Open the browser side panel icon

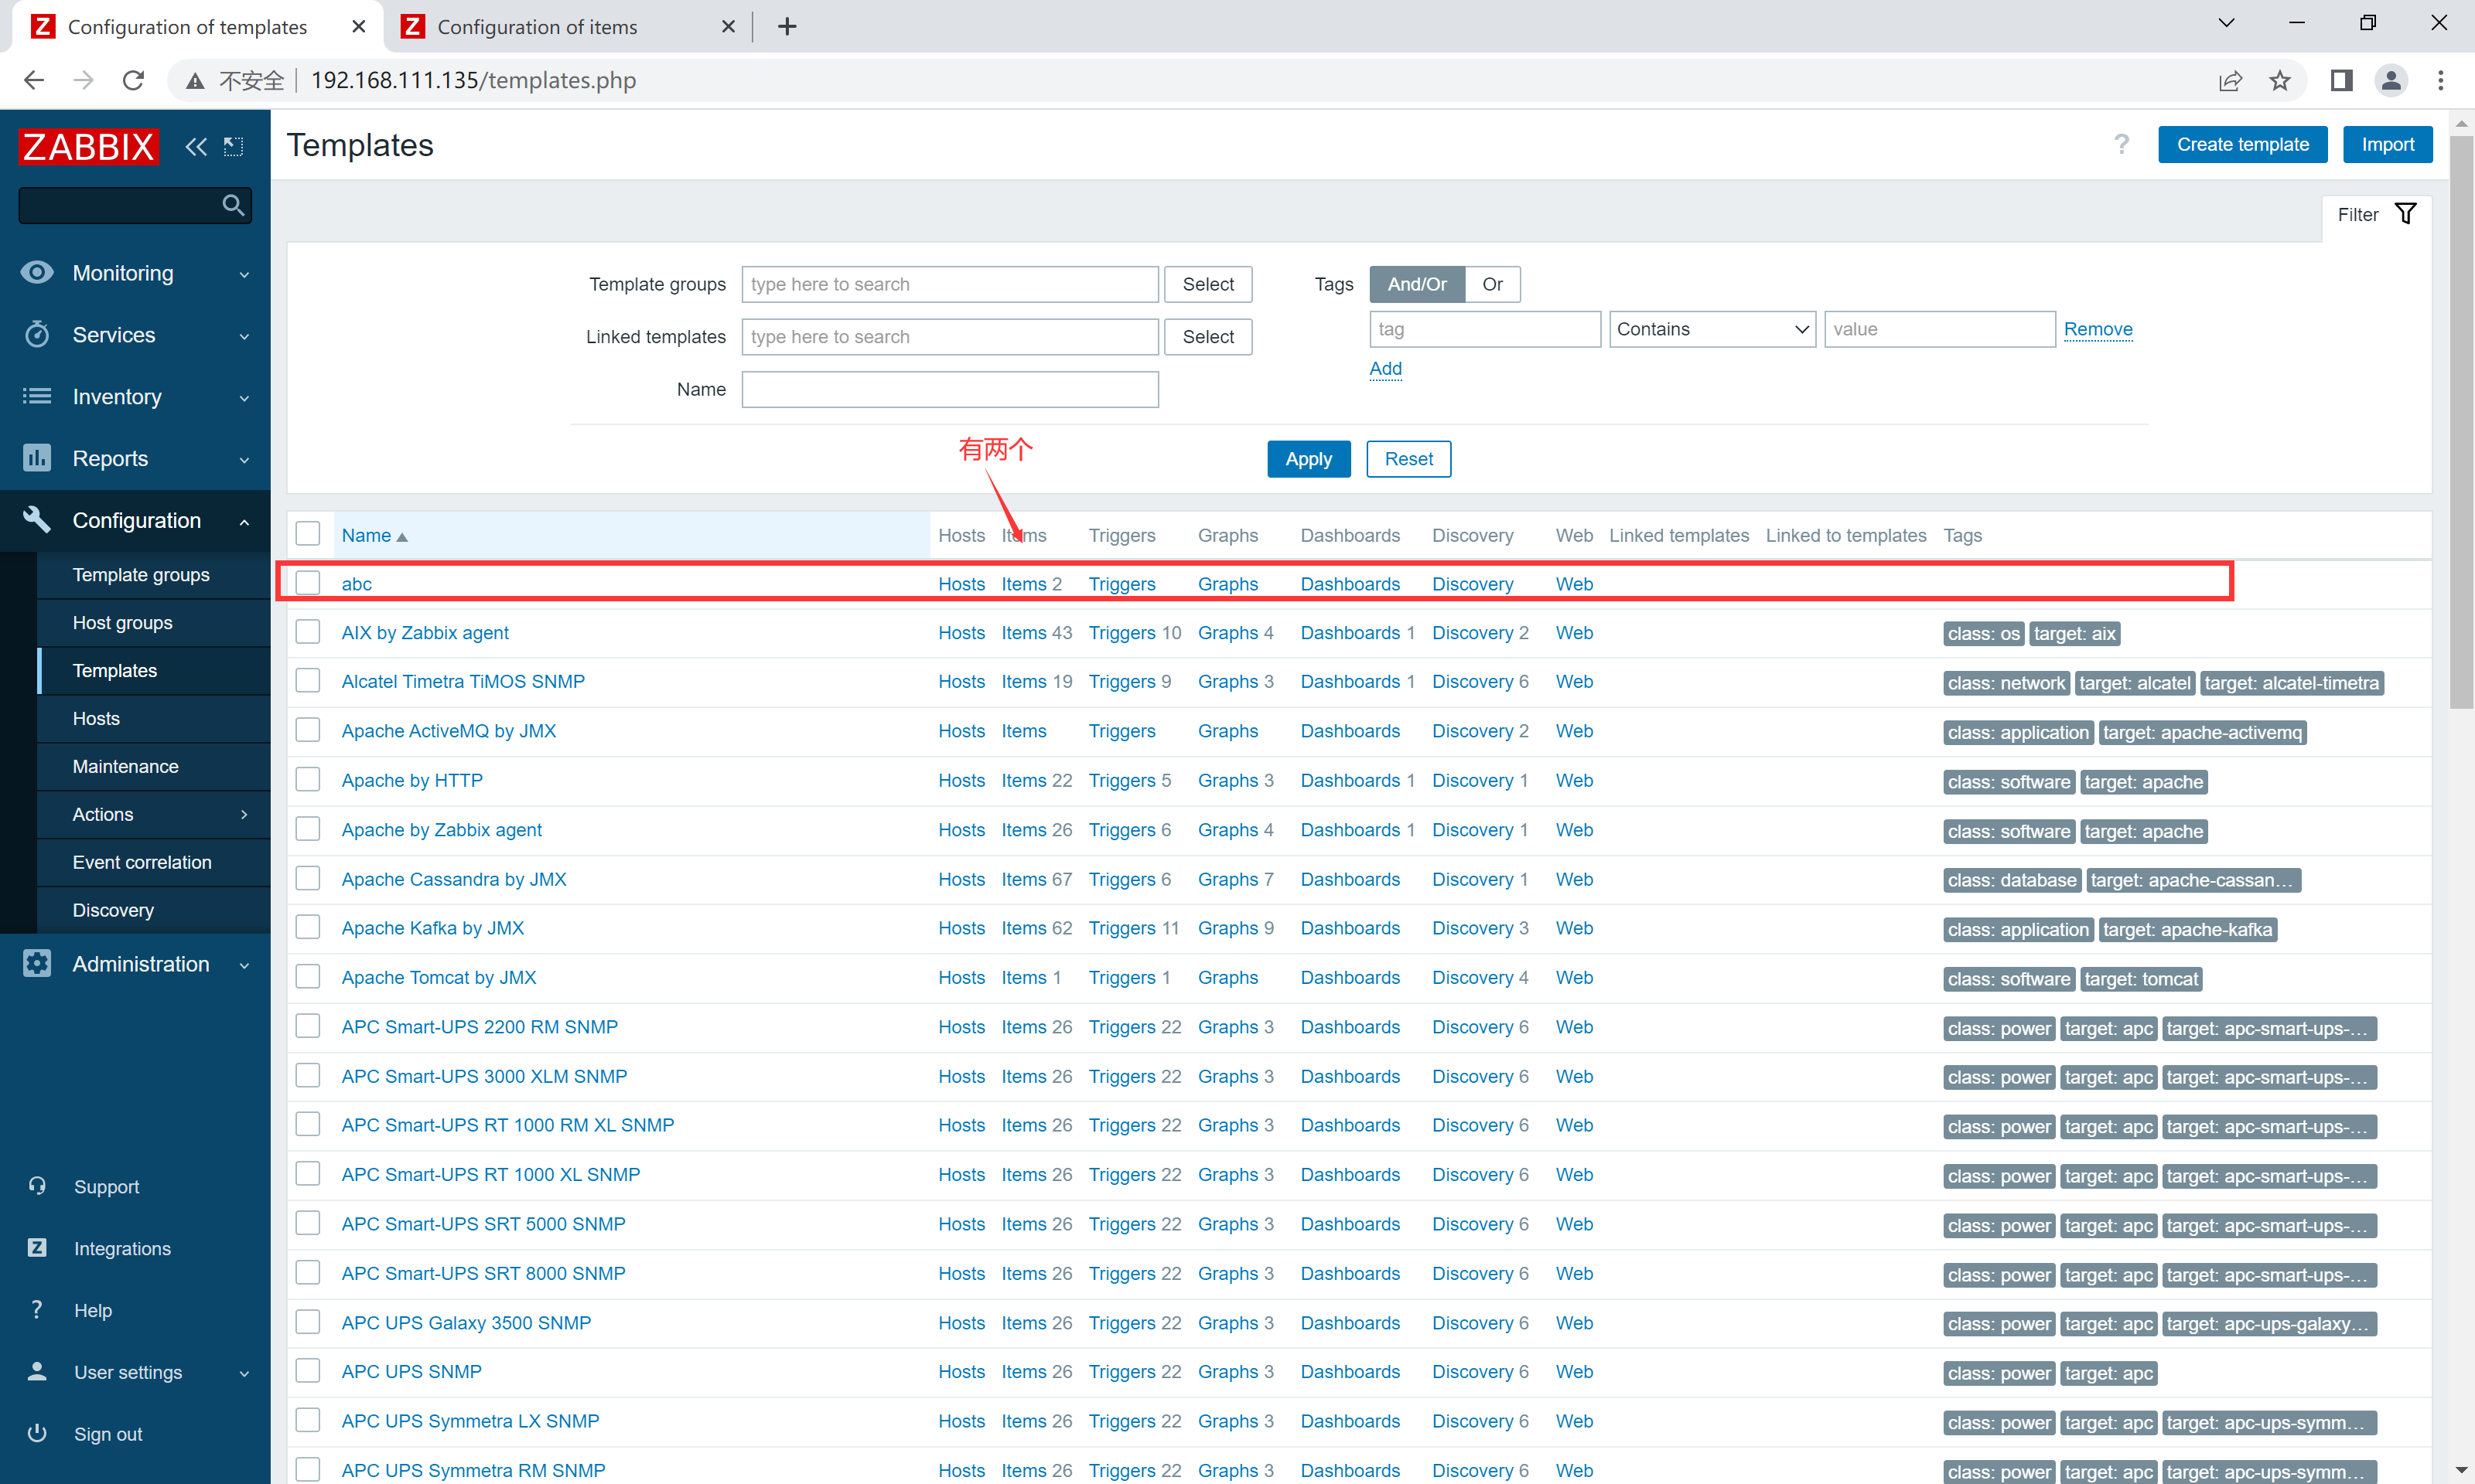point(2342,80)
